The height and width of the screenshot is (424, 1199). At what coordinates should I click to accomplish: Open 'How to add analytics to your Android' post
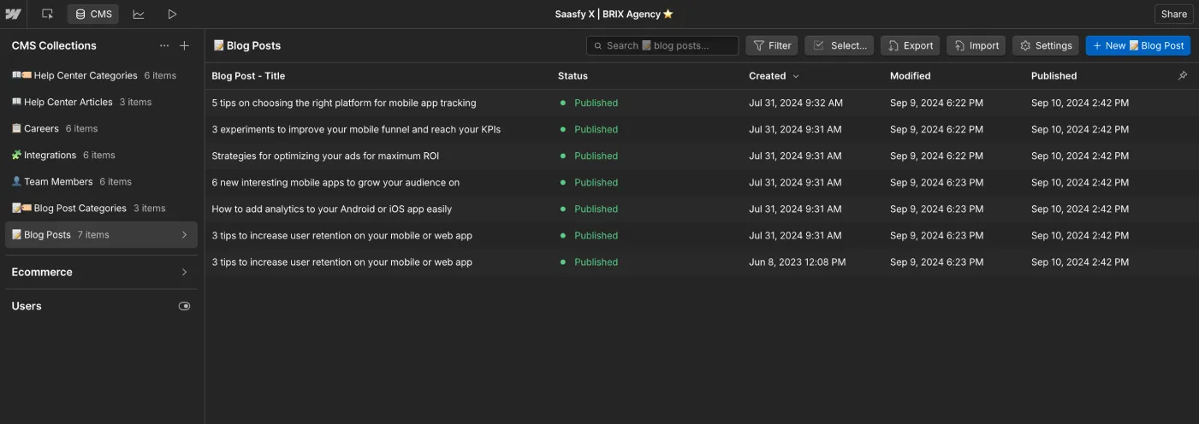(332, 209)
